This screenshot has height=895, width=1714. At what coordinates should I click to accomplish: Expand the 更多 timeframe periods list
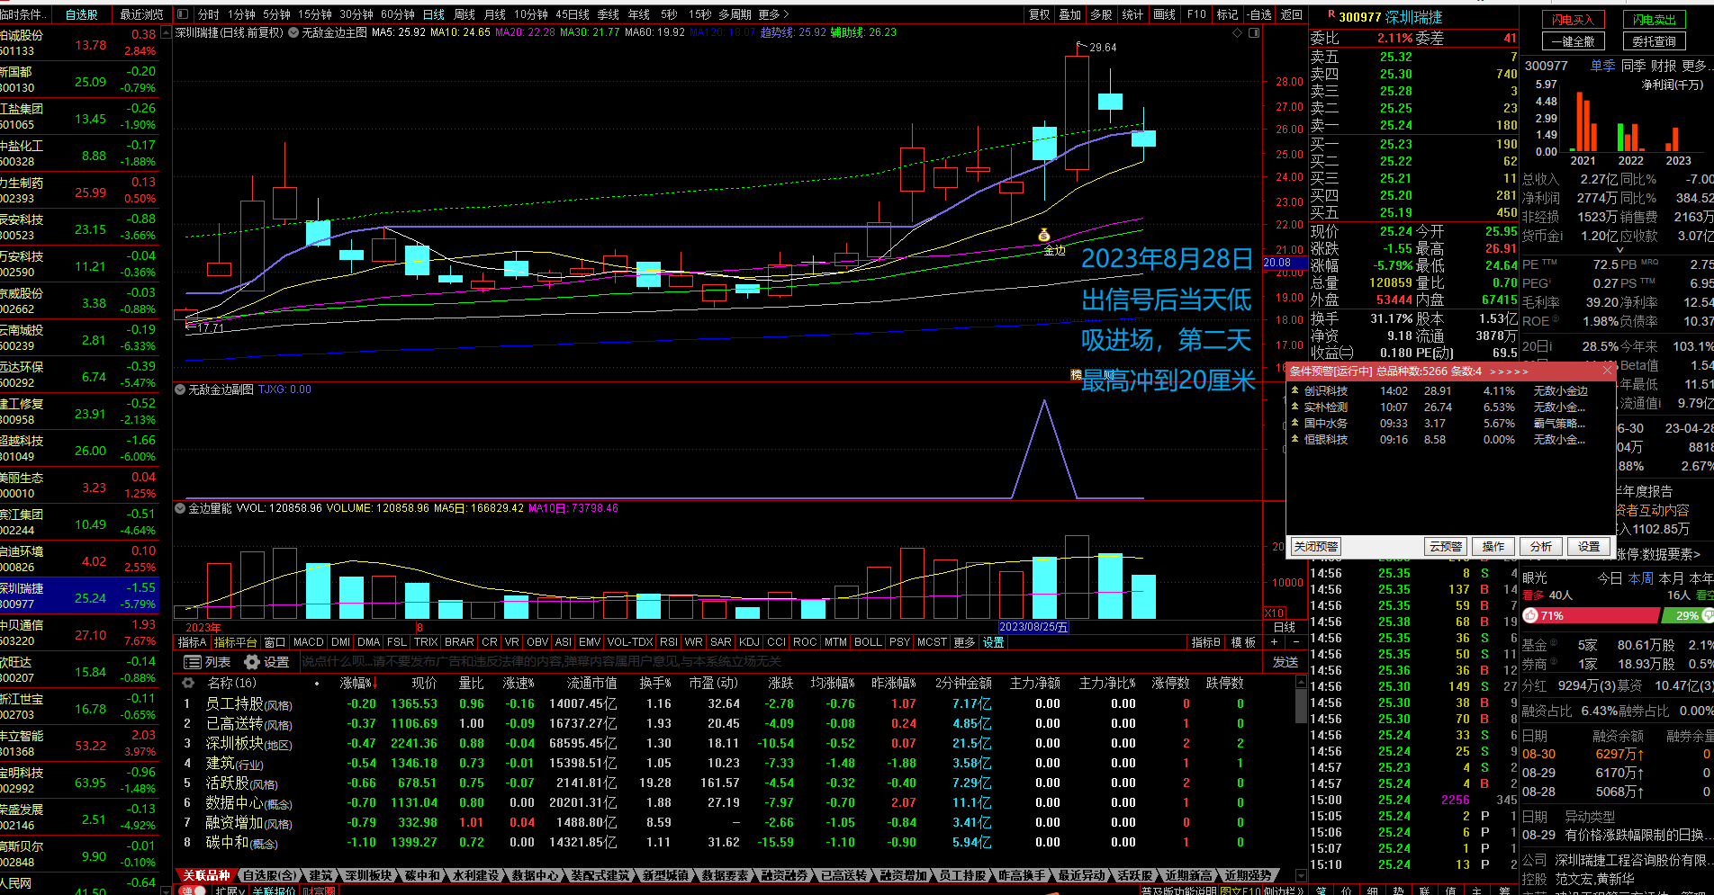tap(773, 14)
